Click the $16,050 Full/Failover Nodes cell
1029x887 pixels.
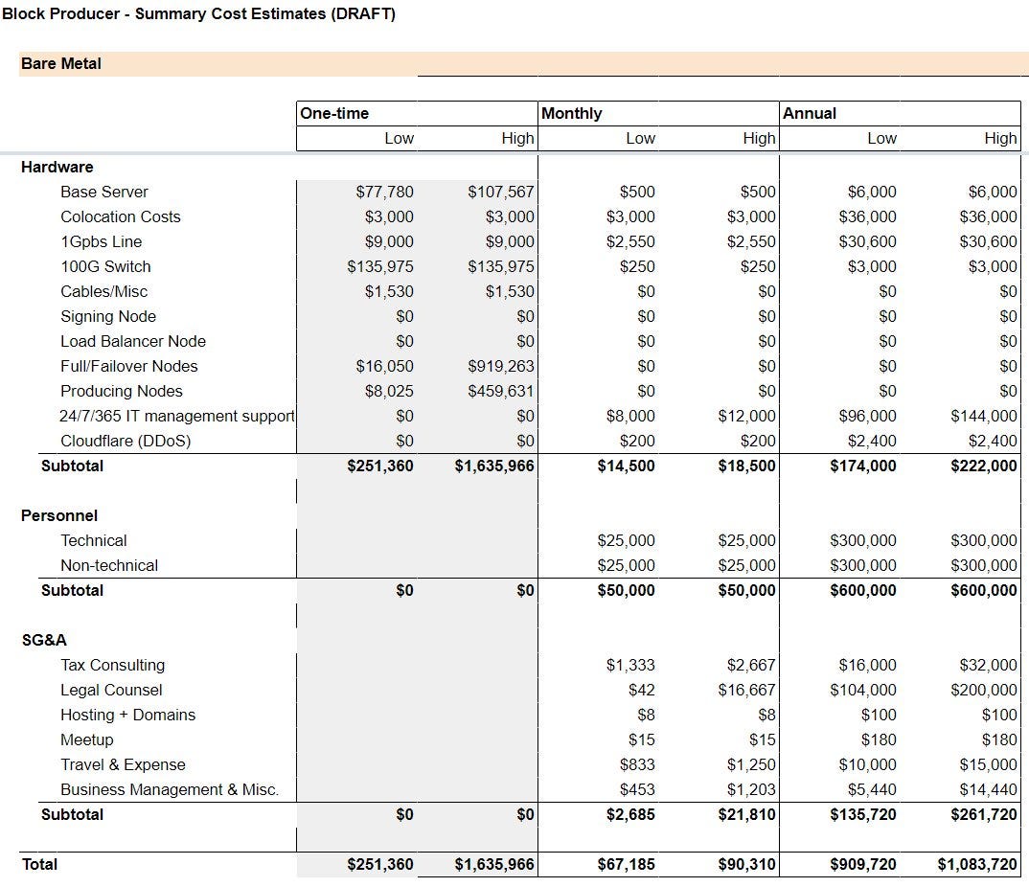click(384, 366)
